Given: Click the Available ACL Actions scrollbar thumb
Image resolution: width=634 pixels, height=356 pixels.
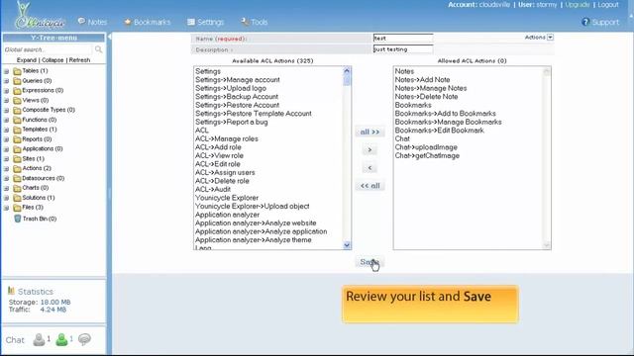Looking at the screenshot, I should (x=347, y=80).
